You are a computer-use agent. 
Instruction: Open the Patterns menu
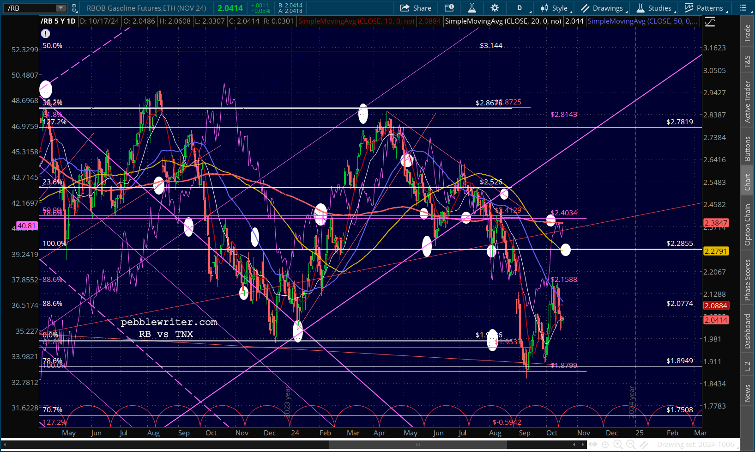tap(705, 8)
